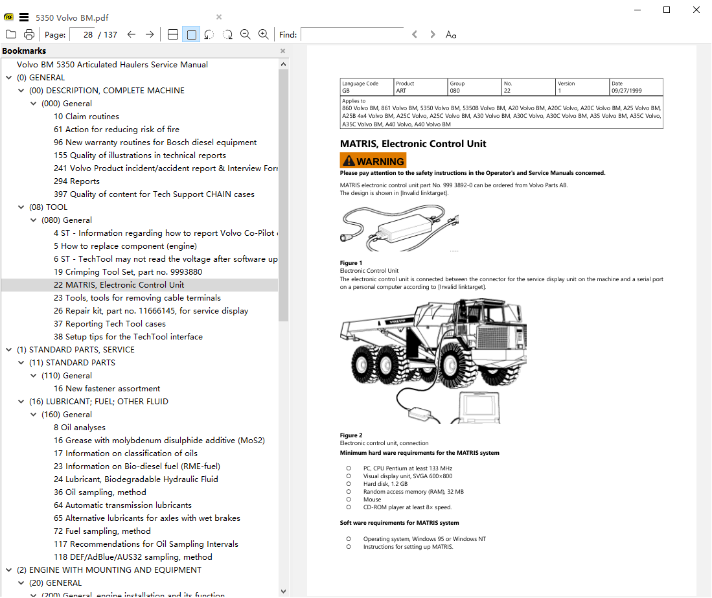Click bookmarks scrollbar up arrow
Screen dimensions: 712x598
coord(283,65)
